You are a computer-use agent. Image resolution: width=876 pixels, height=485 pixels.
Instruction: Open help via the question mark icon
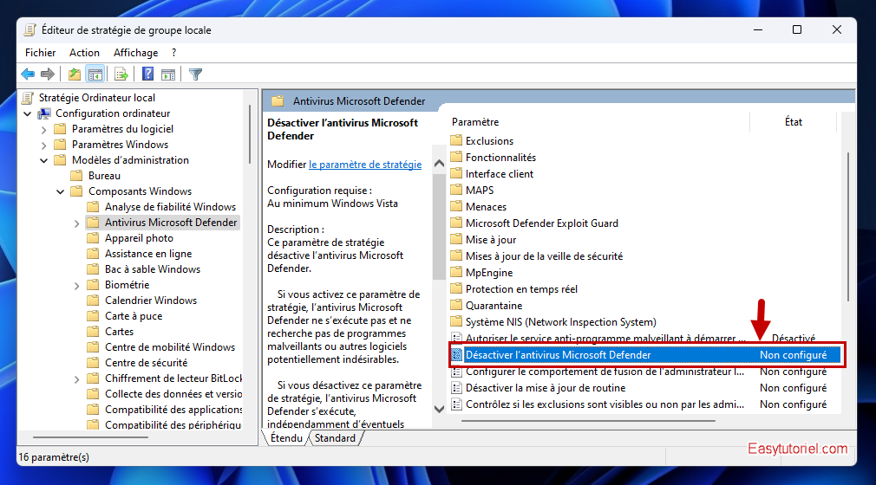[147, 74]
